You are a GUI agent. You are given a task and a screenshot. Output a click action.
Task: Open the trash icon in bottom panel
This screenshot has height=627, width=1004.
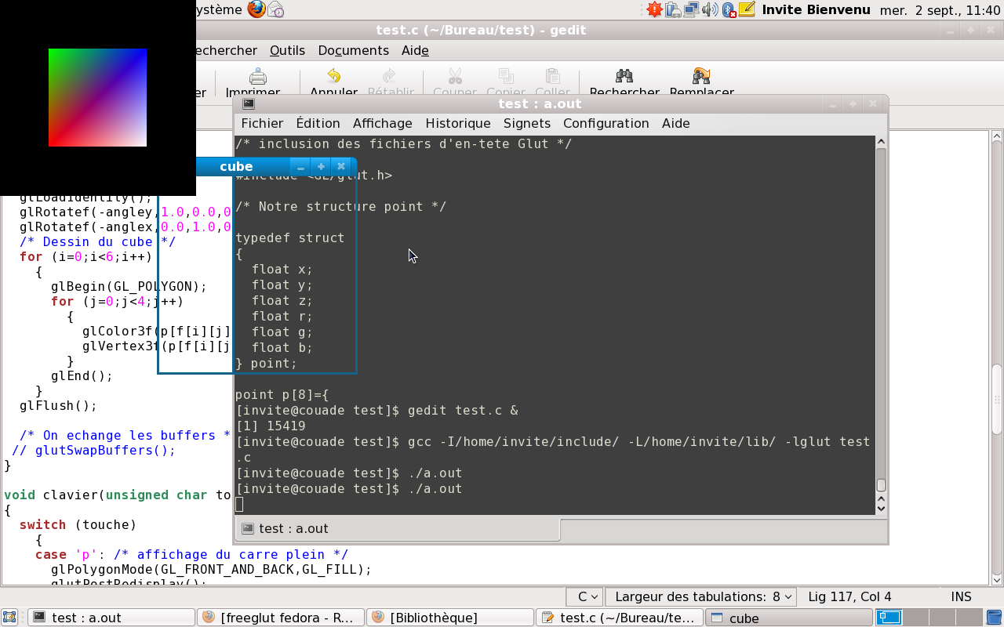click(995, 618)
